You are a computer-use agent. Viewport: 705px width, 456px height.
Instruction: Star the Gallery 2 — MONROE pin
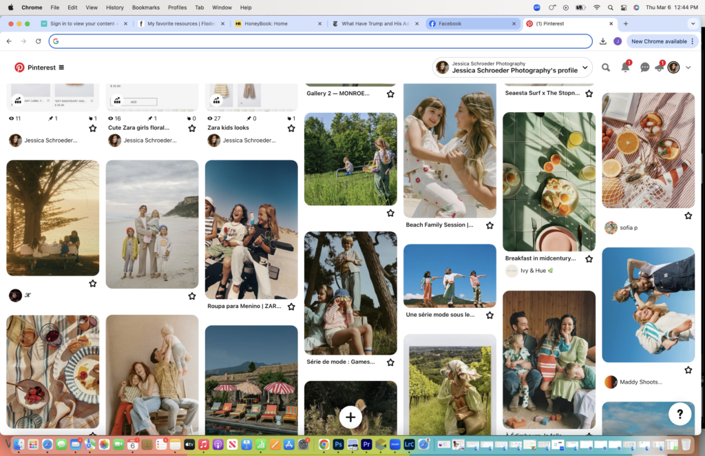[390, 94]
